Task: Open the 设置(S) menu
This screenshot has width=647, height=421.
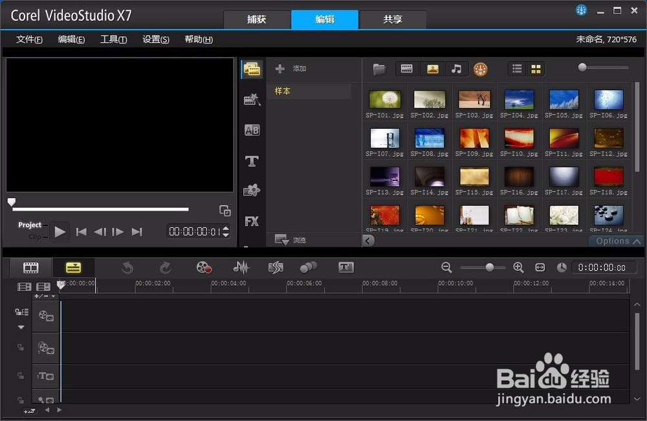Action: (155, 40)
